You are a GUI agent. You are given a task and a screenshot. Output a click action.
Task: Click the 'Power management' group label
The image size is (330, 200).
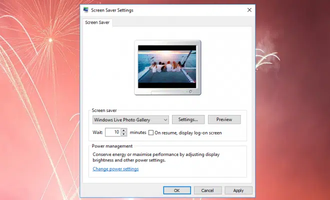point(112,146)
